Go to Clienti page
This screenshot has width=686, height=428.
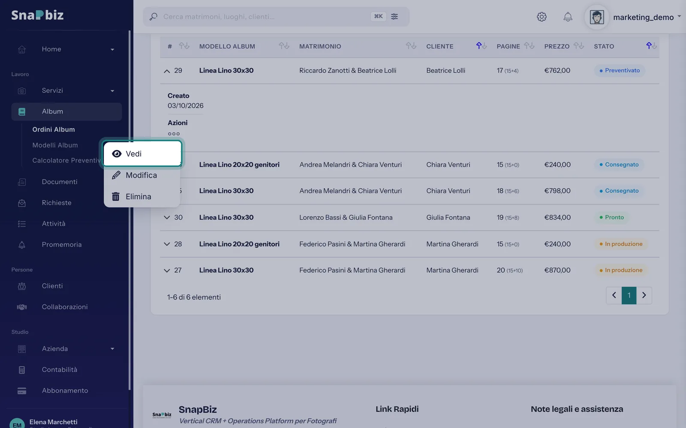(x=52, y=286)
